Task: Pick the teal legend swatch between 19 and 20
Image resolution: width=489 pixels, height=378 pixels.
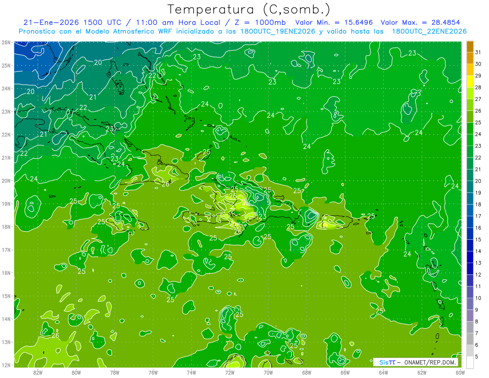Action: click(x=470, y=187)
